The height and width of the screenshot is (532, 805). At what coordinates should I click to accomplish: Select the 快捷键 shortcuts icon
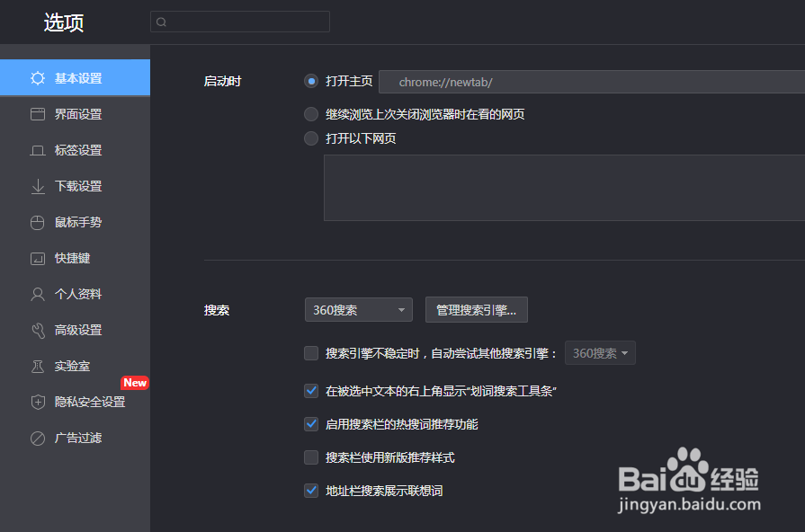tap(37, 258)
